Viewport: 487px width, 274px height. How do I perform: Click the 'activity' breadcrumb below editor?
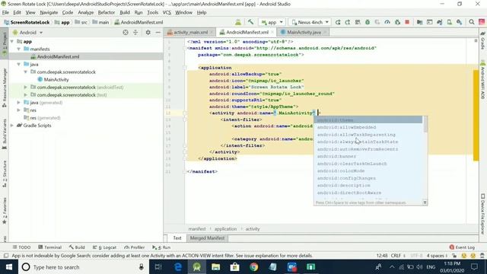(x=253, y=229)
